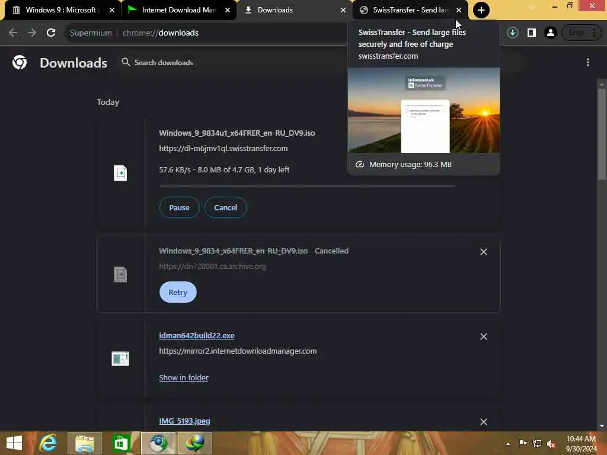Open IMG_5193.jpeg file link
The image size is (607, 455).
[x=185, y=421]
